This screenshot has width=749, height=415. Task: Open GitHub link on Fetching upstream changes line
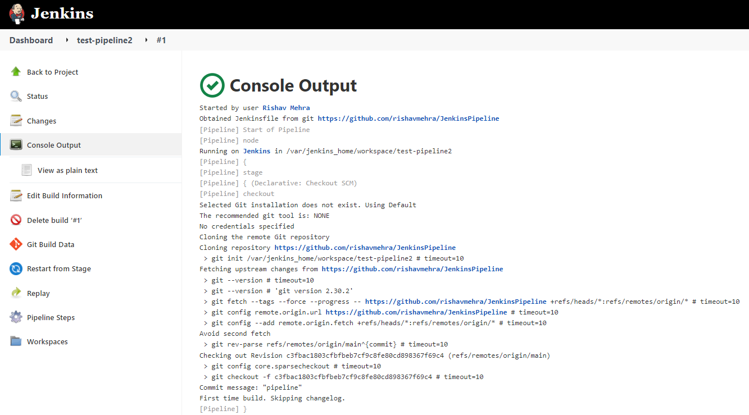pos(412,269)
